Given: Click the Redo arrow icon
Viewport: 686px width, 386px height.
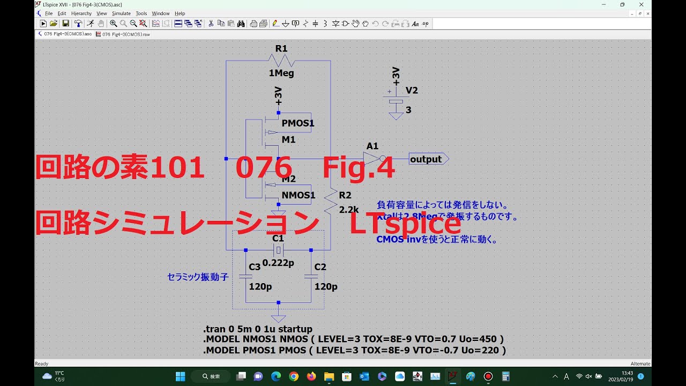Looking at the screenshot, I should [385, 24].
